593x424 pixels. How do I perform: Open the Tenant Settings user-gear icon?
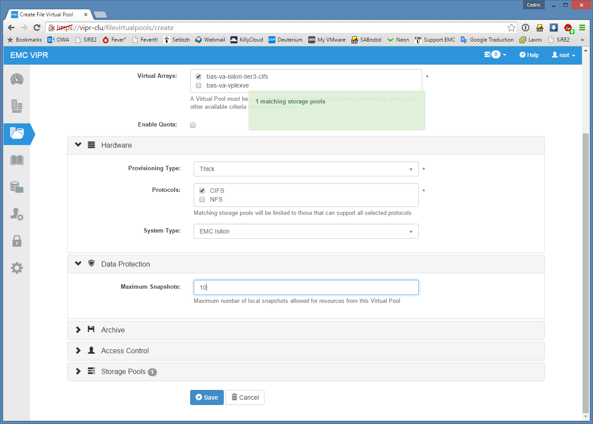pos(17,214)
